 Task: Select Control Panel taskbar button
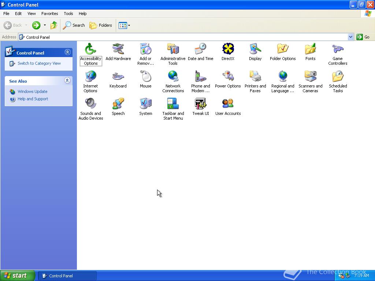[67, 276]
